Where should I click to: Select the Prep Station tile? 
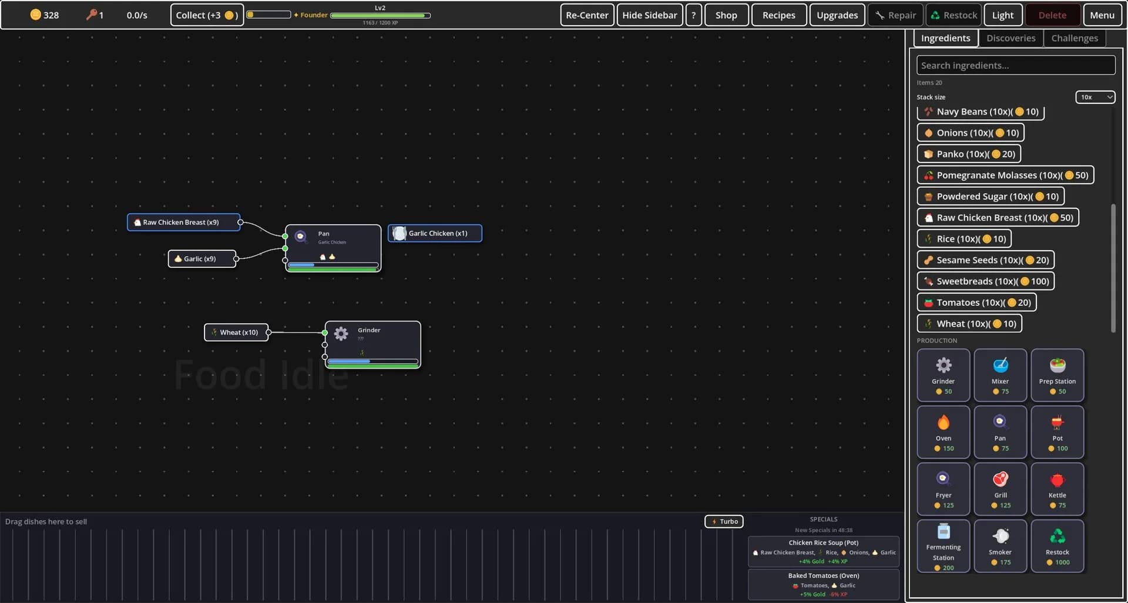(x=1057, y=375)
